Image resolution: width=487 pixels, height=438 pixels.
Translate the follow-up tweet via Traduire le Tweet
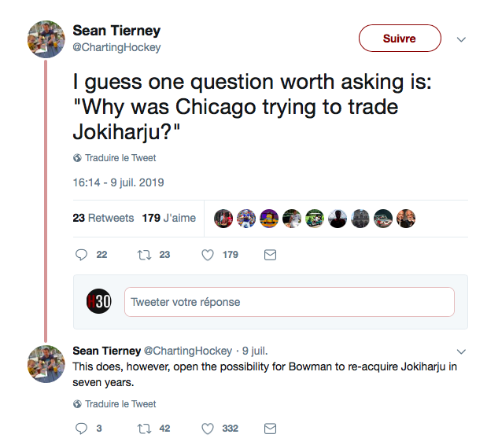pos(120,404)
